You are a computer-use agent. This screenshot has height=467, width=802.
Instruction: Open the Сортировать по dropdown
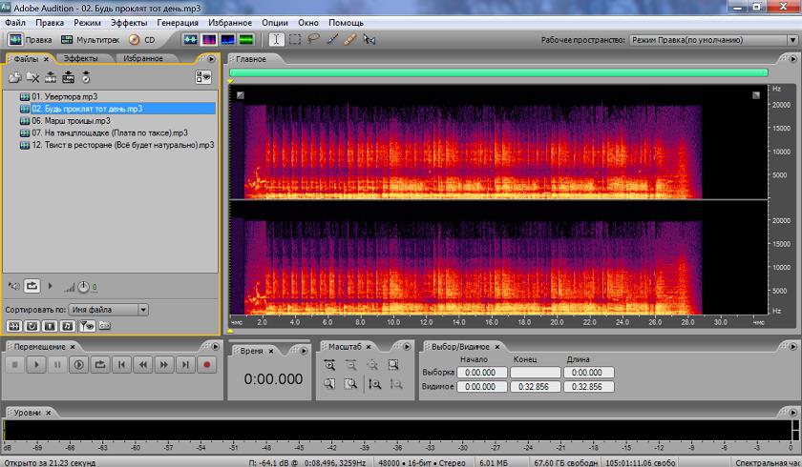[x=109, y=309]
